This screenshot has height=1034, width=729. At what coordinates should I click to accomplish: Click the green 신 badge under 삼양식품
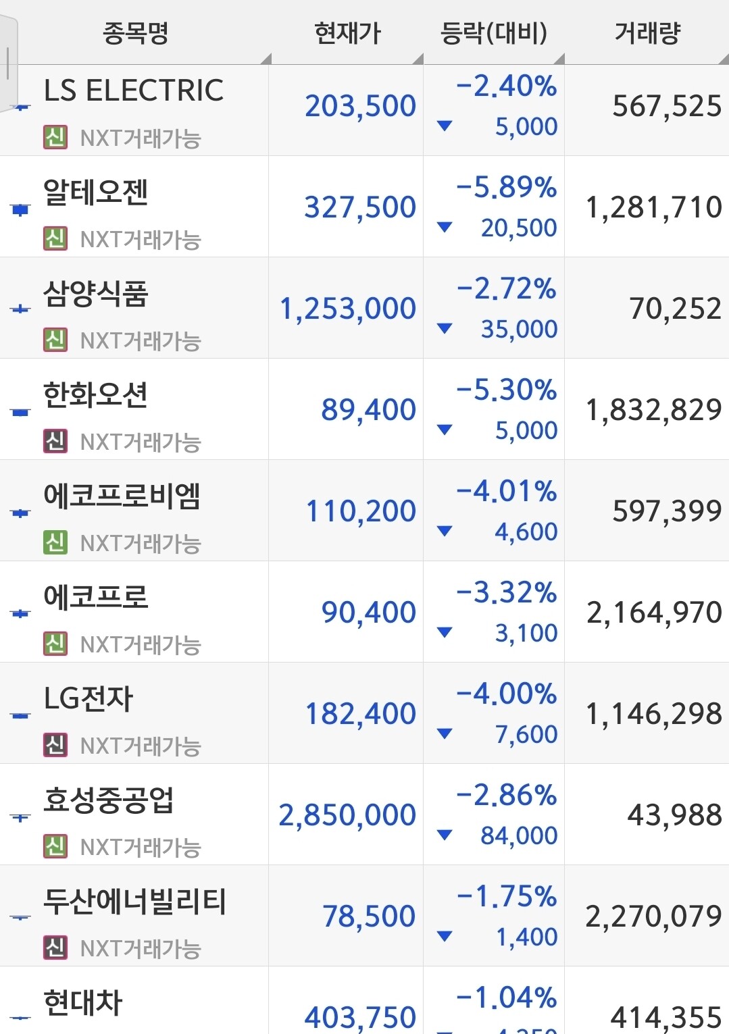point(55,340)
